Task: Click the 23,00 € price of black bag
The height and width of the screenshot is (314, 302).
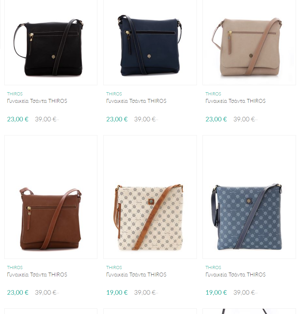Action: [18, 119]
